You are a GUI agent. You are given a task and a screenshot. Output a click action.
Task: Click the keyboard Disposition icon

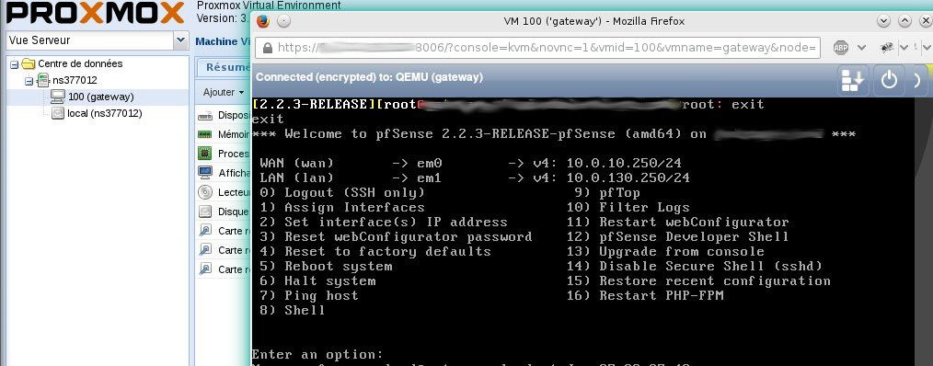pyautogui.click(x=205, y=116)
